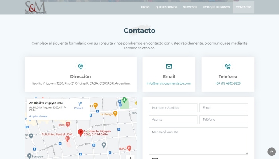Click the Policlínico Central UOM hospital marker

tap(67, 139)
